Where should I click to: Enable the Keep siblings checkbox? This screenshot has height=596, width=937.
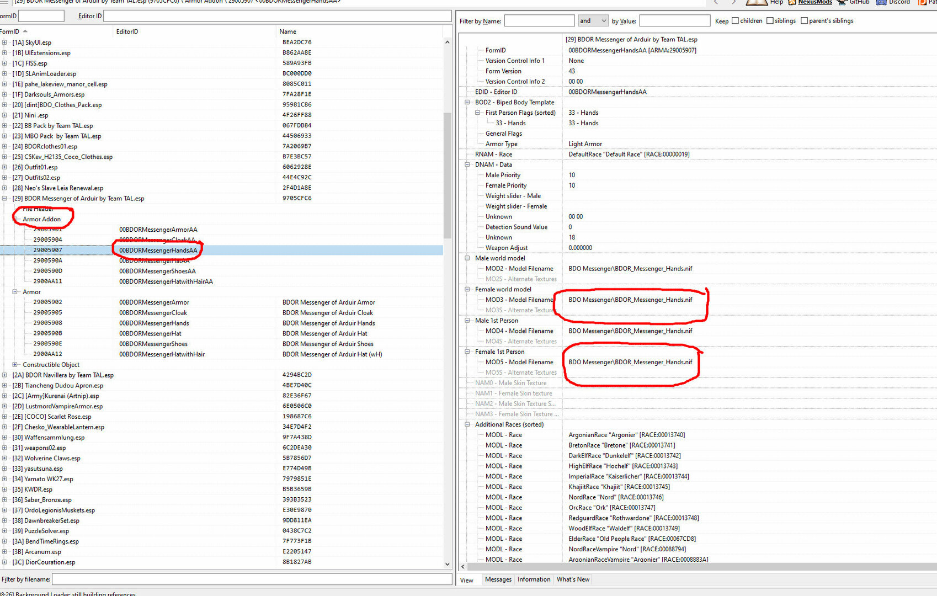tap(770, 21)
